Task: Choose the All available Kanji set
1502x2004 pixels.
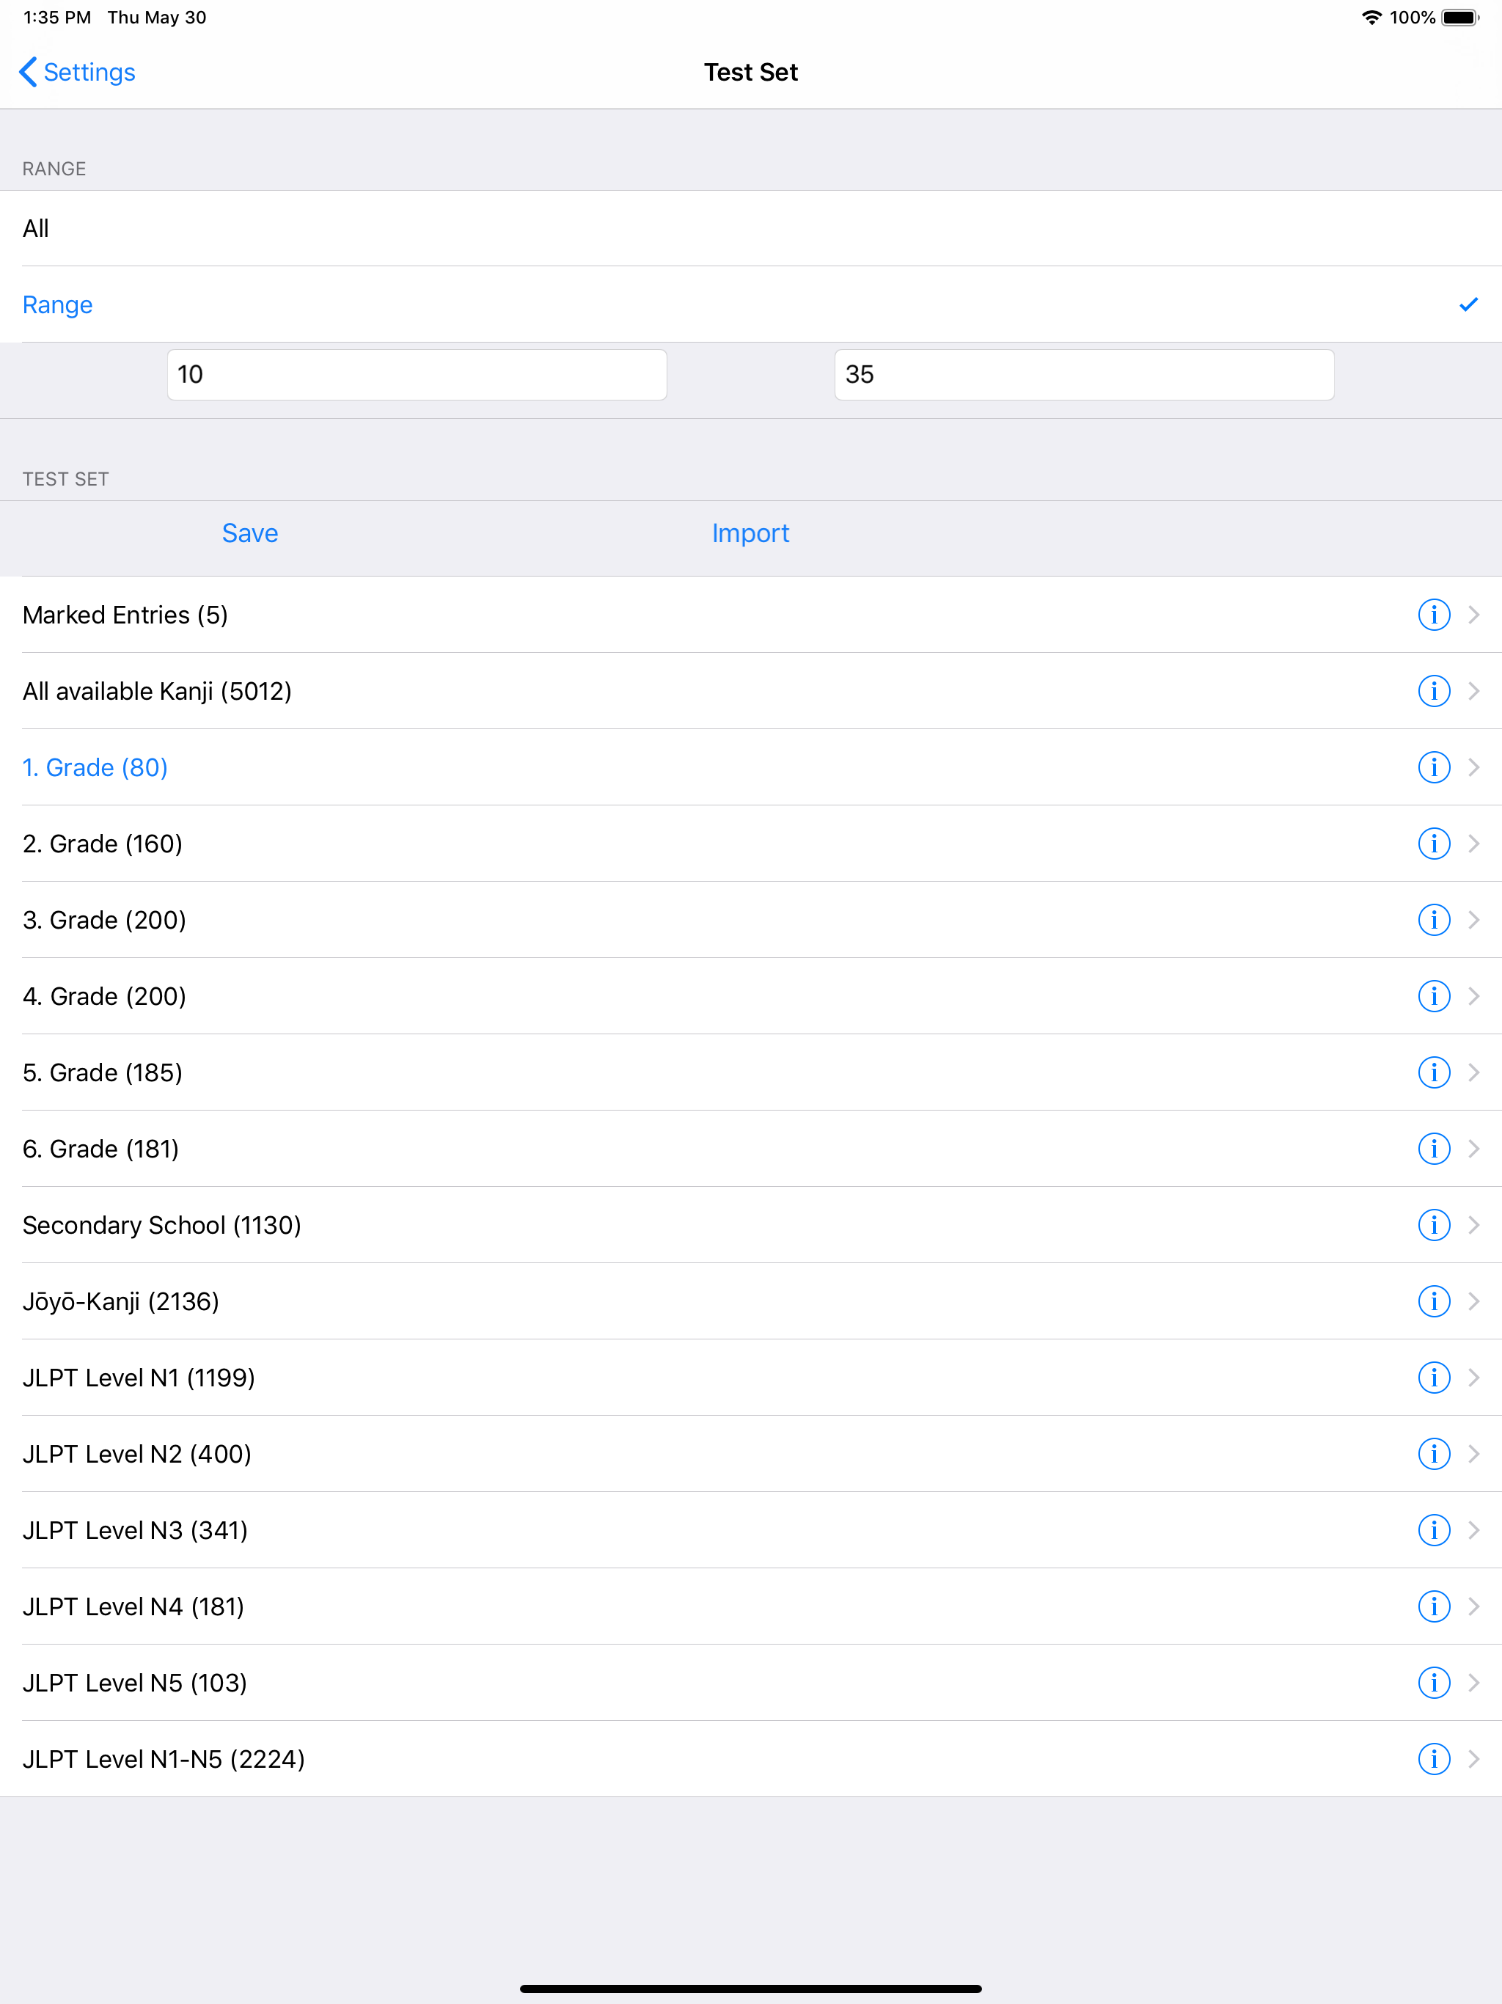Action: (751, 690)
